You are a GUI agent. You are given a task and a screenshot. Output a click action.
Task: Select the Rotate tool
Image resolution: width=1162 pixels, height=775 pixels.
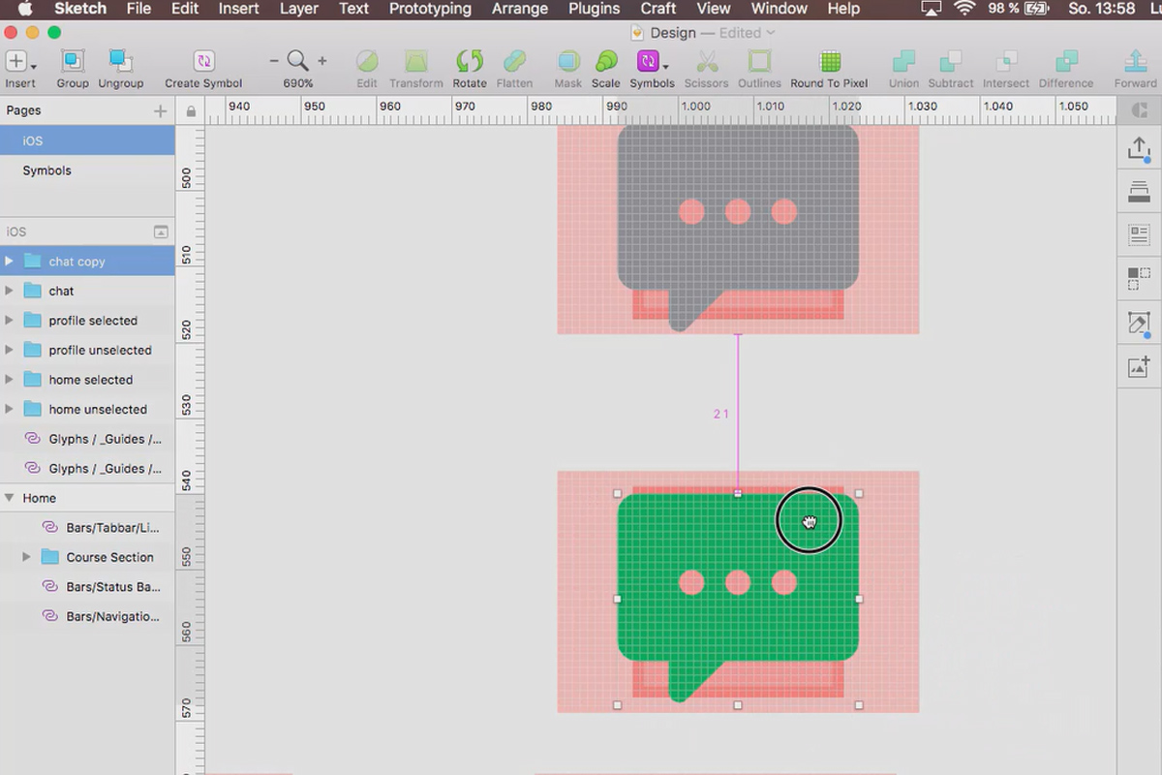click(470, 62)
